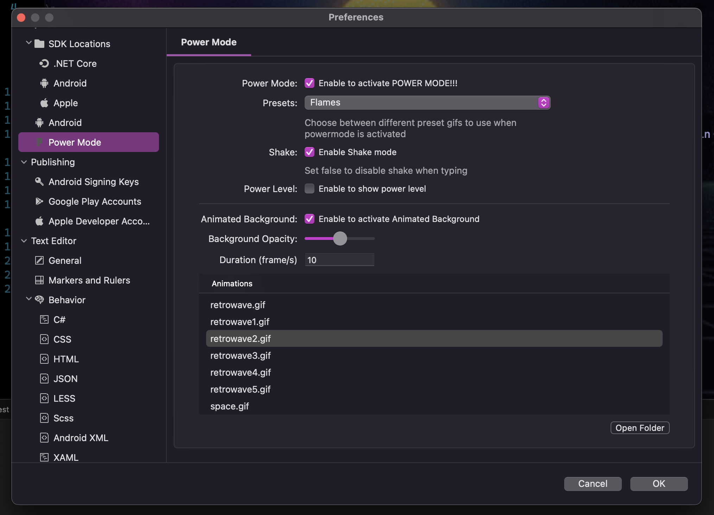
Task: Select retrowave.gif in the animations list
Action: [434, 305]
